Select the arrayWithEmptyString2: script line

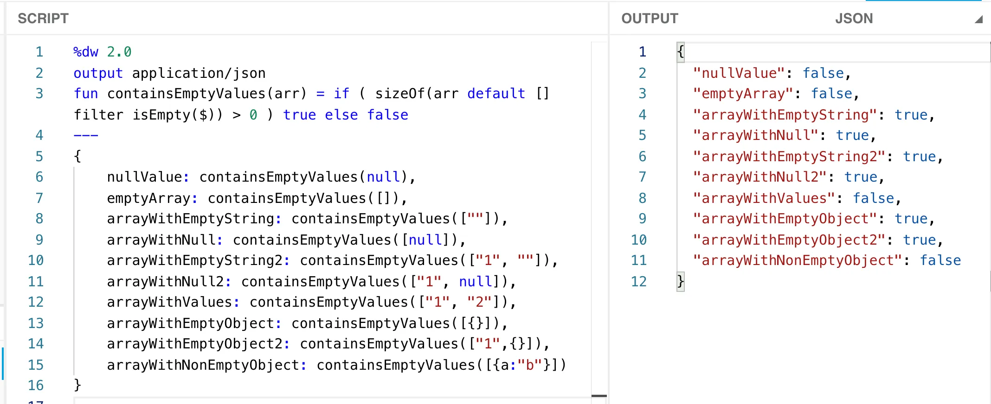click(332, 260)
